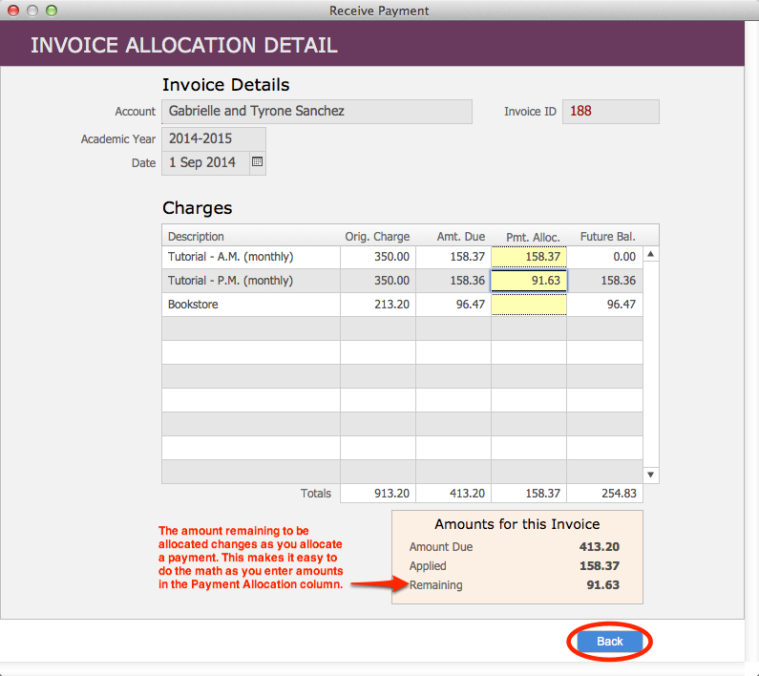Click the Academic Year field 2014-2015
The height and width of the screenshot is (676, 759).
tap(214, 139)
